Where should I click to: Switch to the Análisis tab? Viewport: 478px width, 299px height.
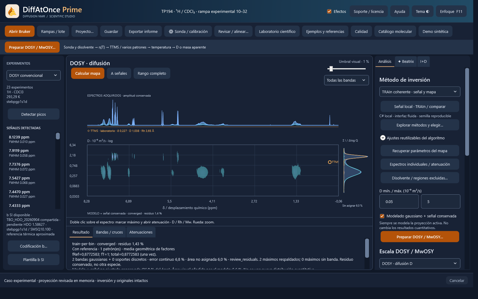click(x=385, y=62)
